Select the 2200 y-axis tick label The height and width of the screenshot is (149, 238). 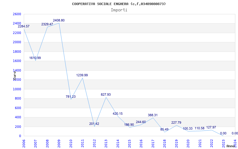click(17, 33)
